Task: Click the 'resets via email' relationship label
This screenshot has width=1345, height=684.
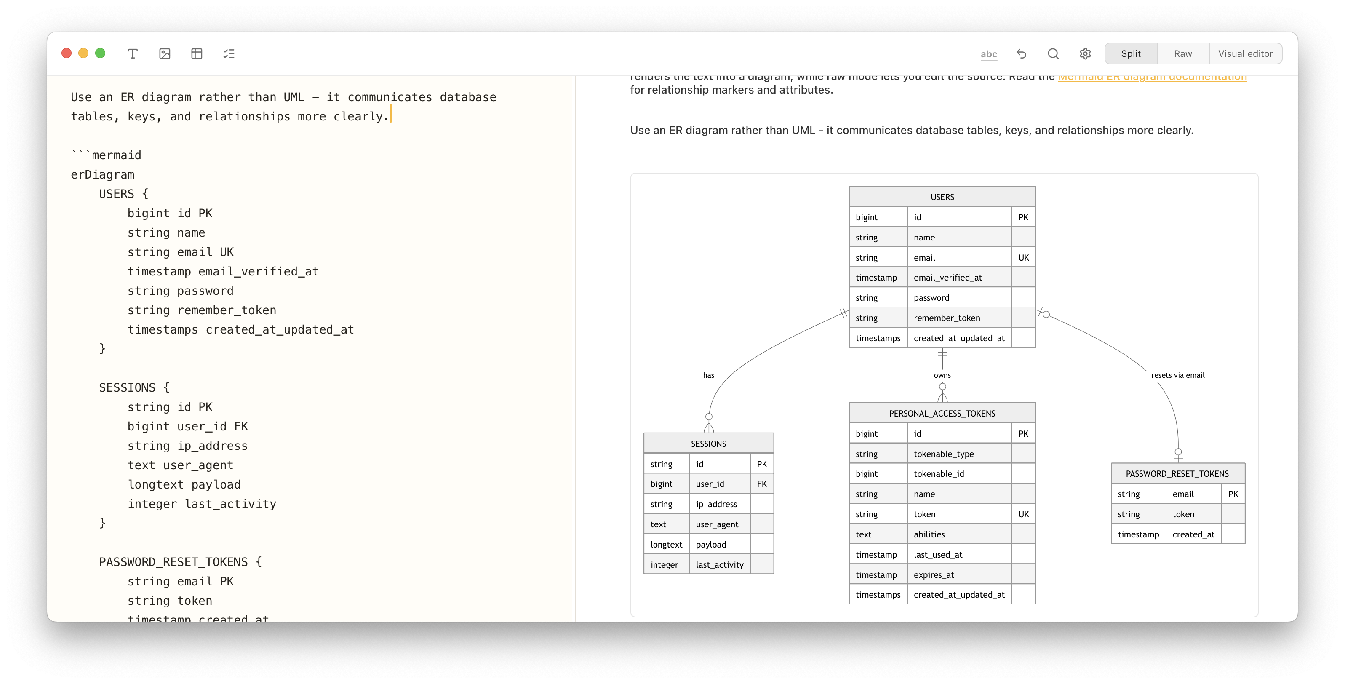Action: pyautogui.click(x=1177, y=375)
